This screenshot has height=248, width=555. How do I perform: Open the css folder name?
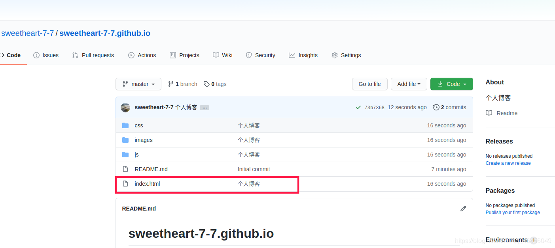point(139,125)
